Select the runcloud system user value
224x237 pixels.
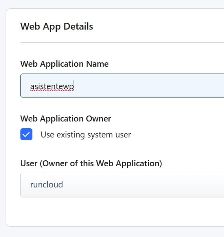pos(46,185)
